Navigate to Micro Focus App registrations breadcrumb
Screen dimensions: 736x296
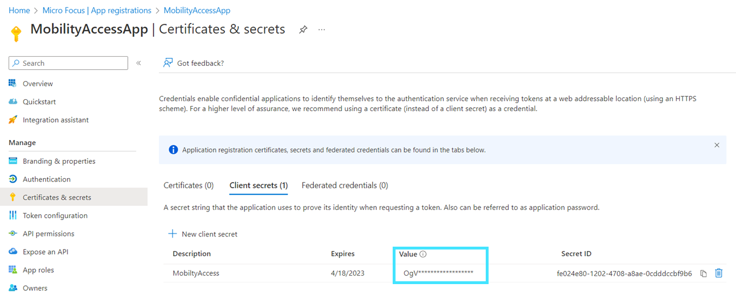[96, 10]
